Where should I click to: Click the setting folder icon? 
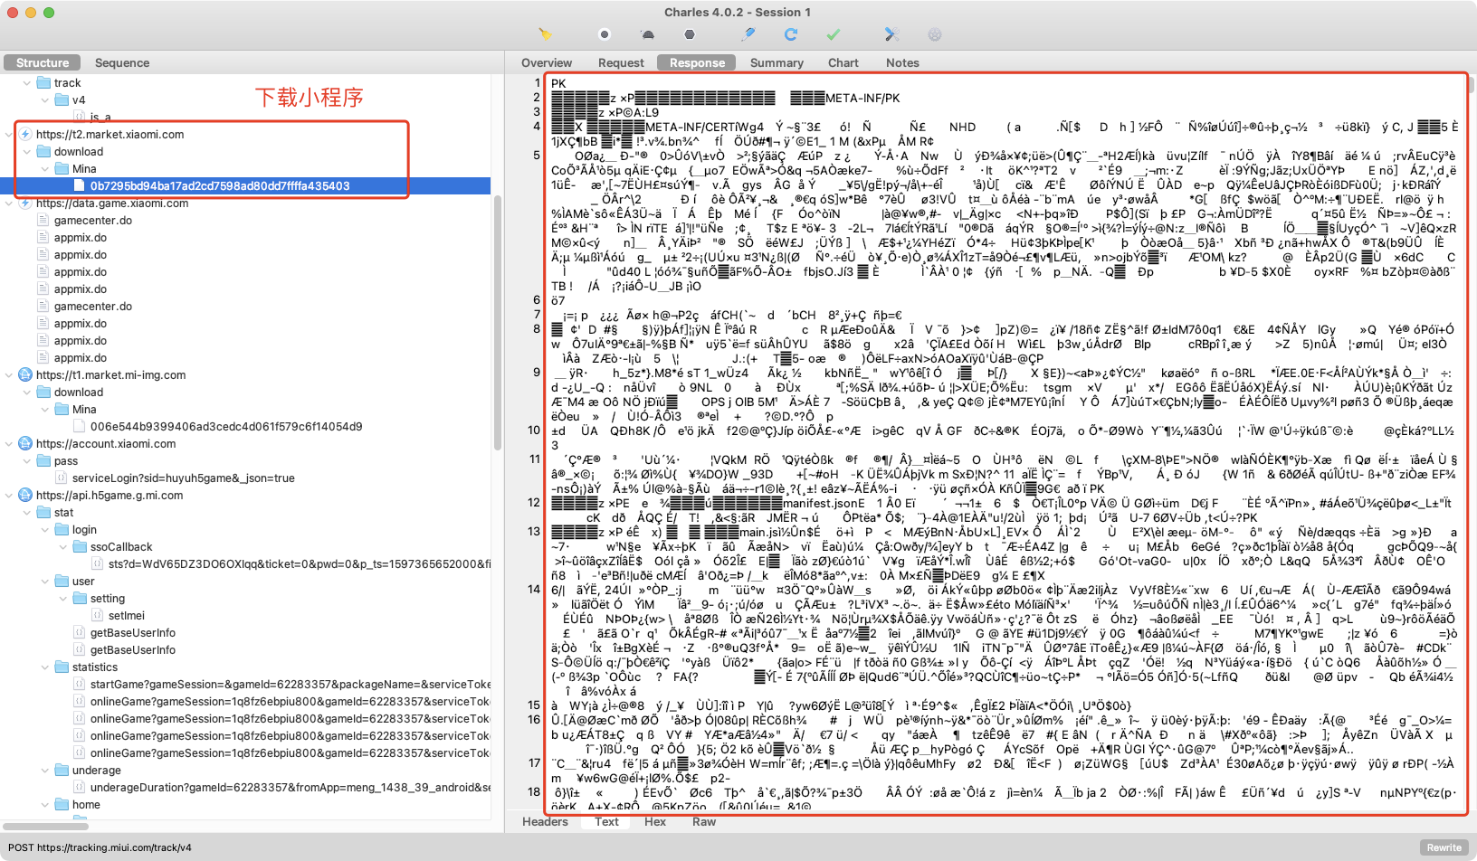tap(81, 599)
